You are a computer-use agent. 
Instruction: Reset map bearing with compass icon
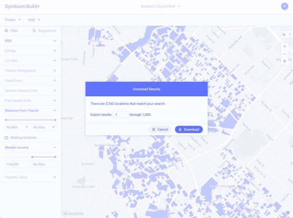(x=285, y=61)
